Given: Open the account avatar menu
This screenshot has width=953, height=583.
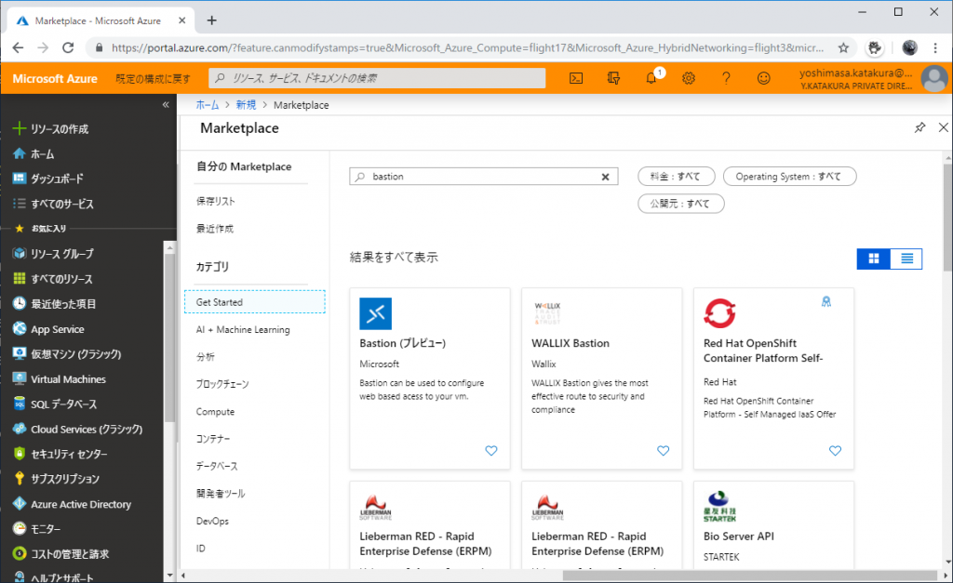Looking at the screenshot, I should click(934, 78).
